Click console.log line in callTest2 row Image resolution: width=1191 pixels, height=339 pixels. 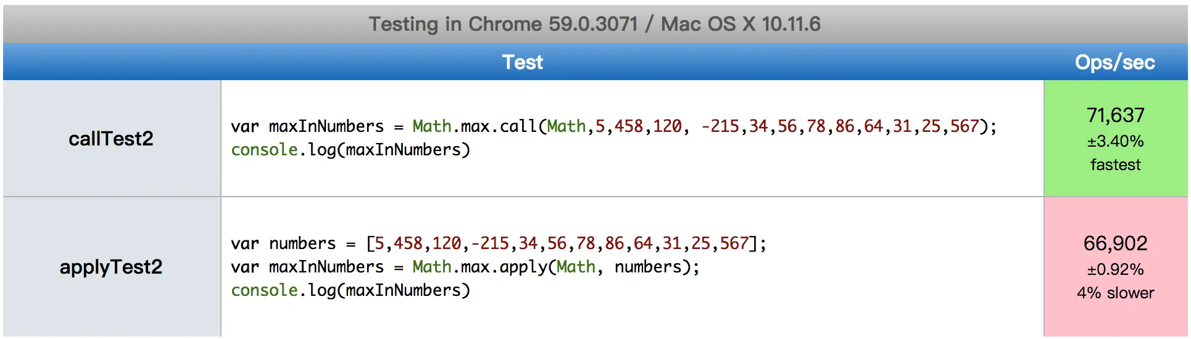pyautogui.click(x=351, y=150)
